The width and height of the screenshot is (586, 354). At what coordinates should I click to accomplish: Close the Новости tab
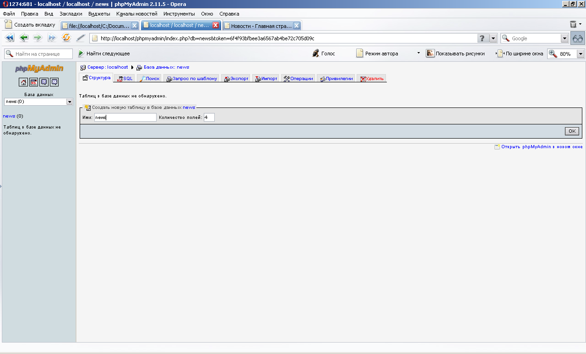(x=297, y=26)
